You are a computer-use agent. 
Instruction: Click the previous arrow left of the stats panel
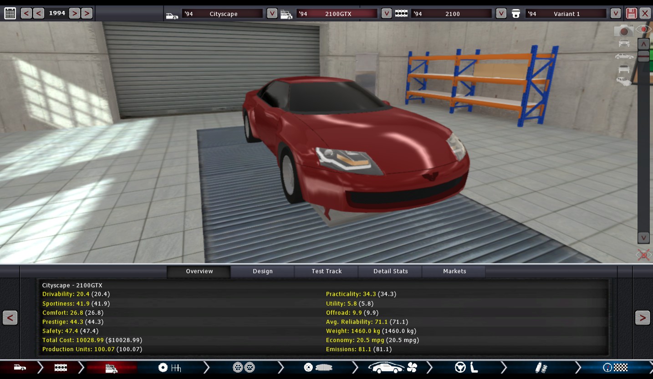(x=10, y=318)
